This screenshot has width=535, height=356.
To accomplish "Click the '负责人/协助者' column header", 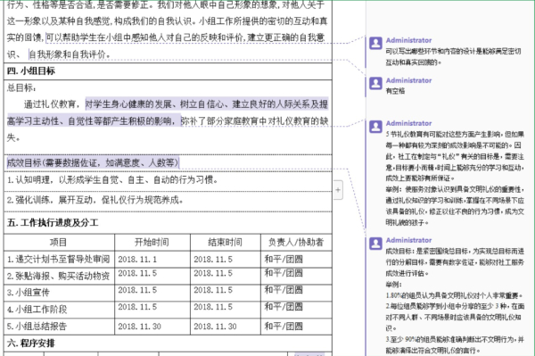I will pyautogui.click(x=296, y=243).
